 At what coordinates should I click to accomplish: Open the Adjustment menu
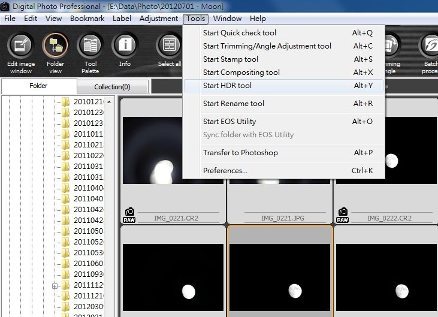coord(159,19)
